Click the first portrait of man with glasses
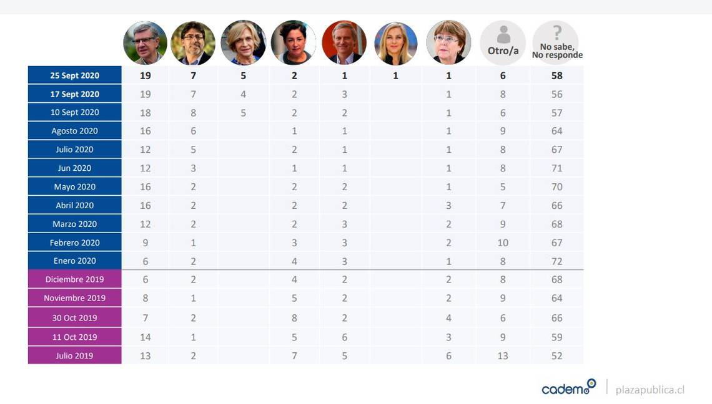Viewport: 712px width, 404px height. click(146, 42)
